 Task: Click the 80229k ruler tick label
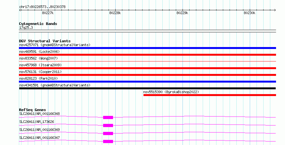[x=182, y=13]
